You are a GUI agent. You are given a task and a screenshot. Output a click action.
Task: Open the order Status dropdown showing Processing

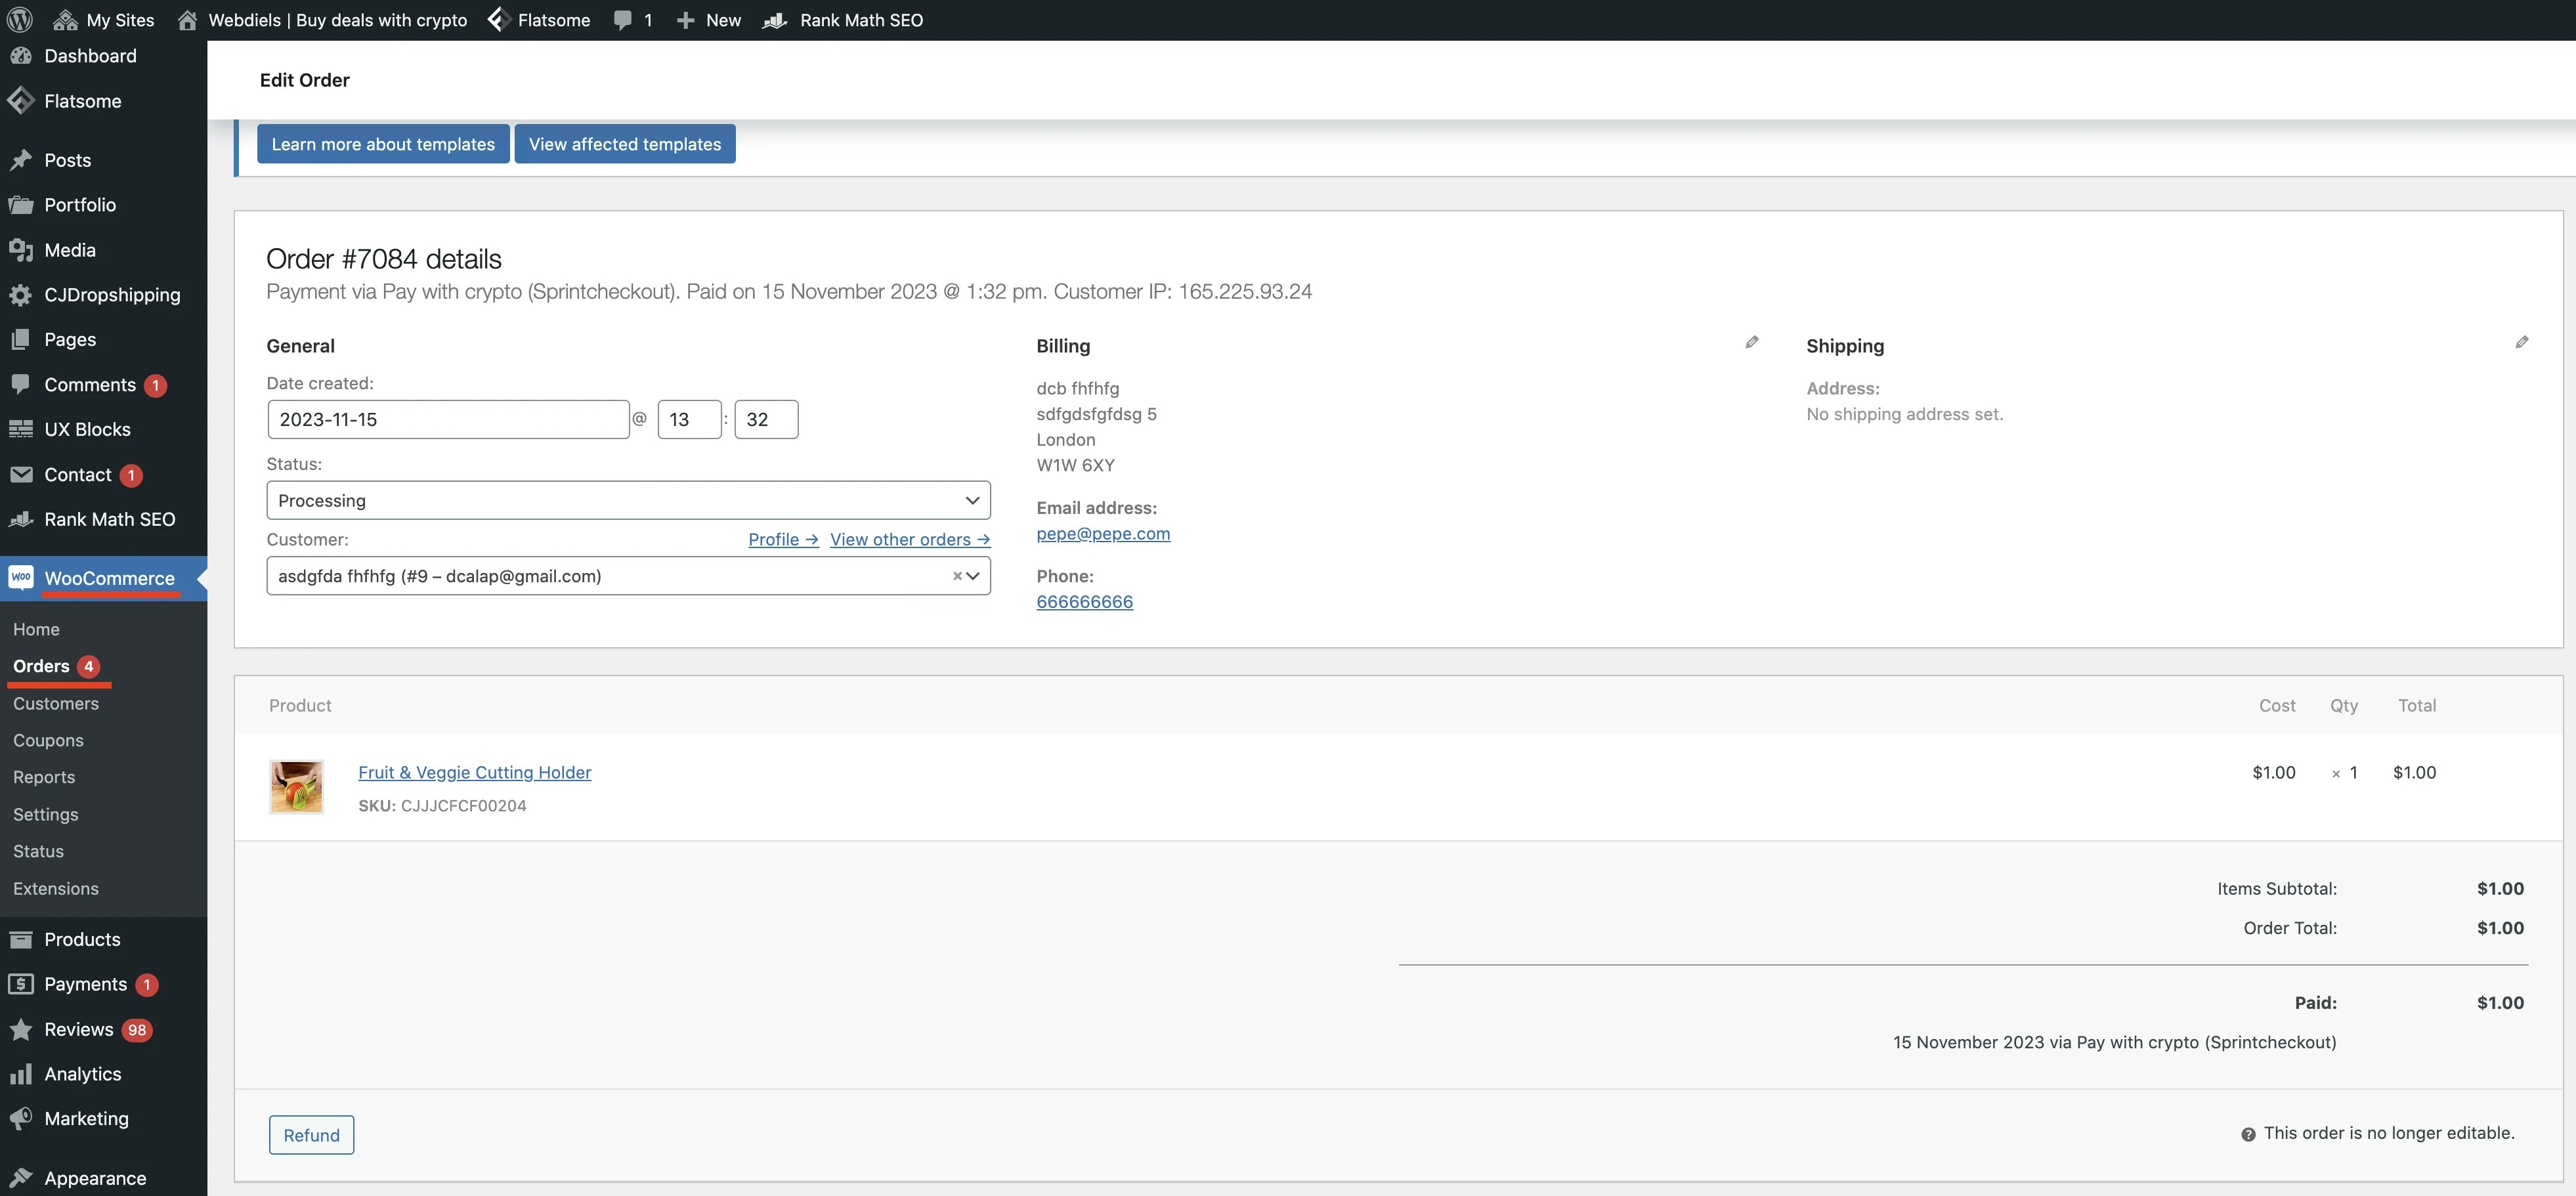[628, 500]
